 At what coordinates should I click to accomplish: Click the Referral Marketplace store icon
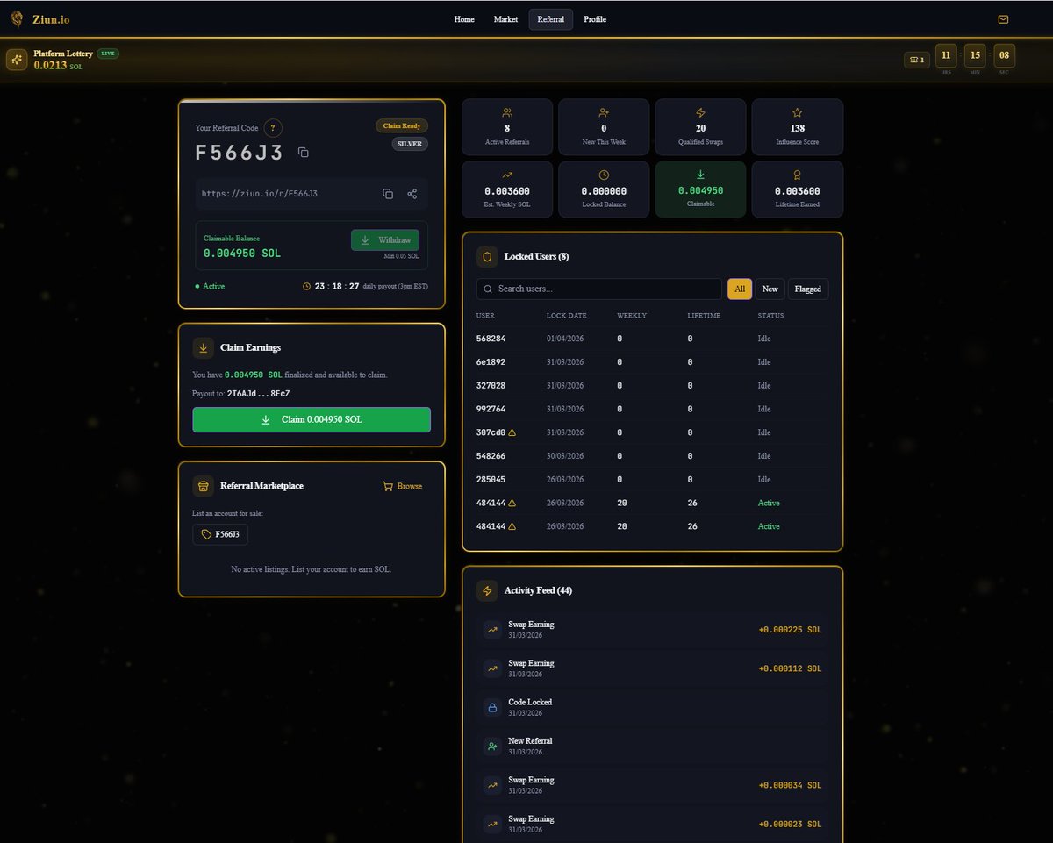tap(203, 486)
